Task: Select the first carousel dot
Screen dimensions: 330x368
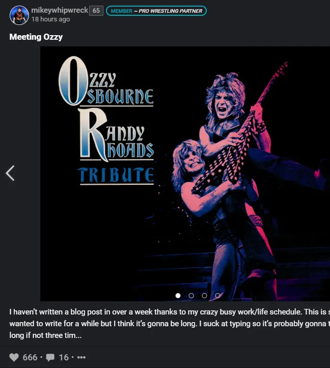Action: tap(178, 296)
